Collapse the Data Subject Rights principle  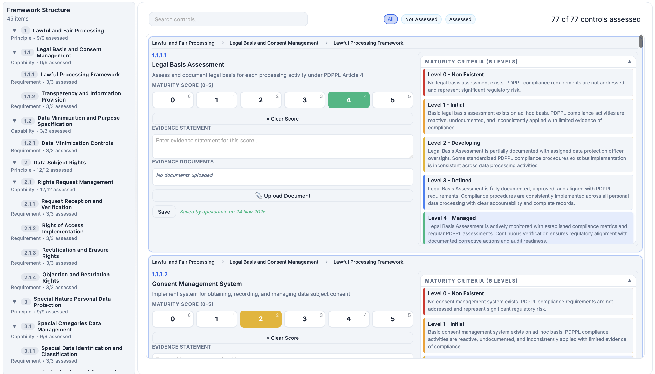click(15, 162)
